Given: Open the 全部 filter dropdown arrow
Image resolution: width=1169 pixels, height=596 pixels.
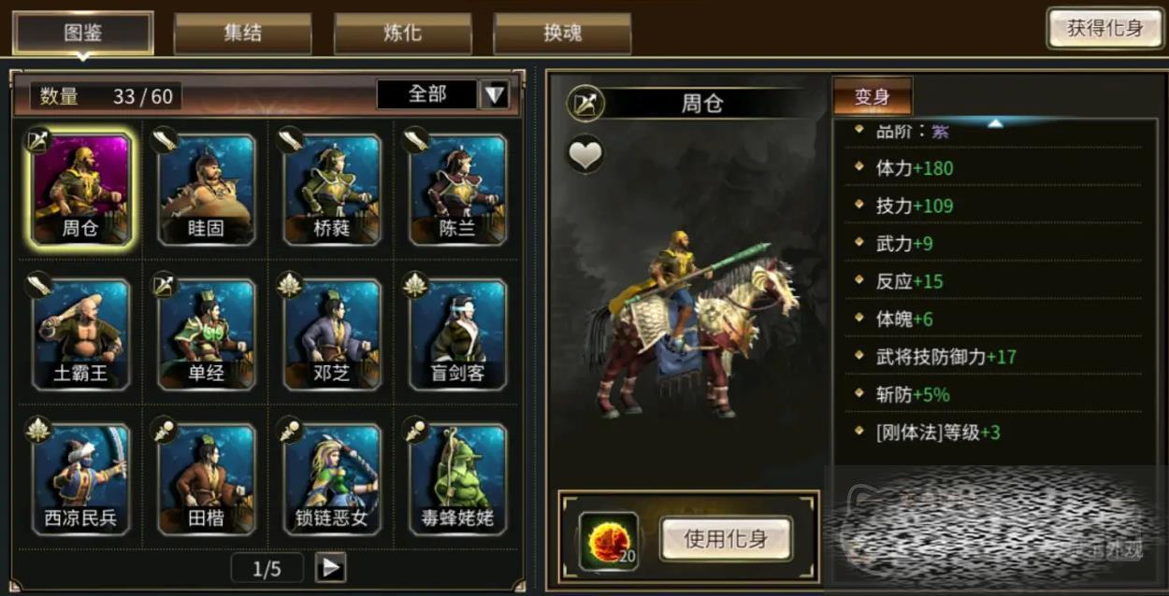Looking at the screenshot, I should [494, 93].
